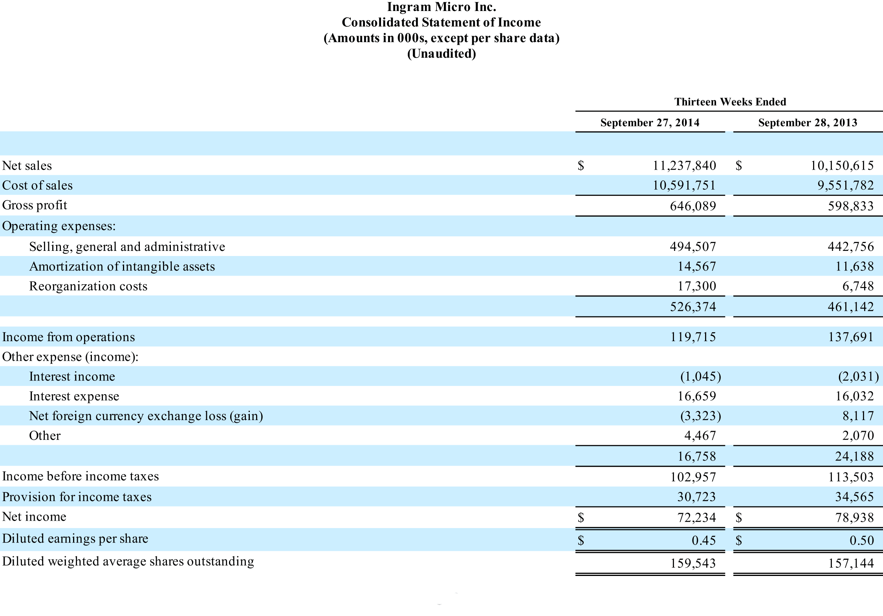Screen dimensions: 883x616
Task: Click reorganization costs value 6,748
Action: tap(858, 286)
